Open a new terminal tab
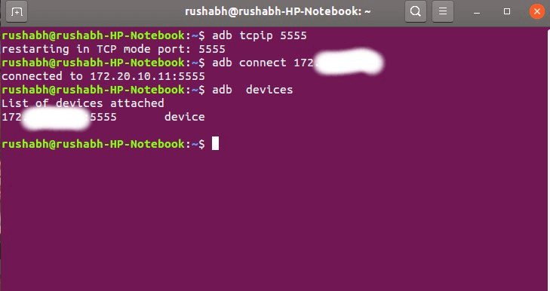 pyautogui.click(x=17, y=12)
